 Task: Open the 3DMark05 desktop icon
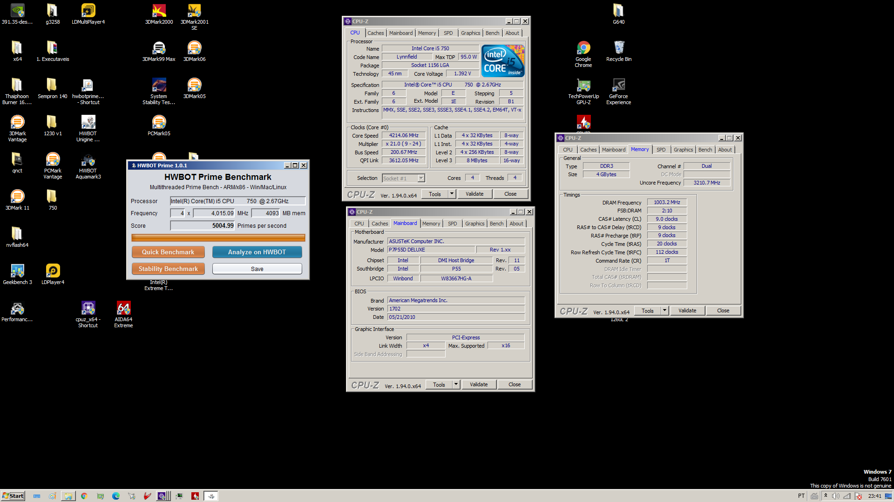[194, 88]
